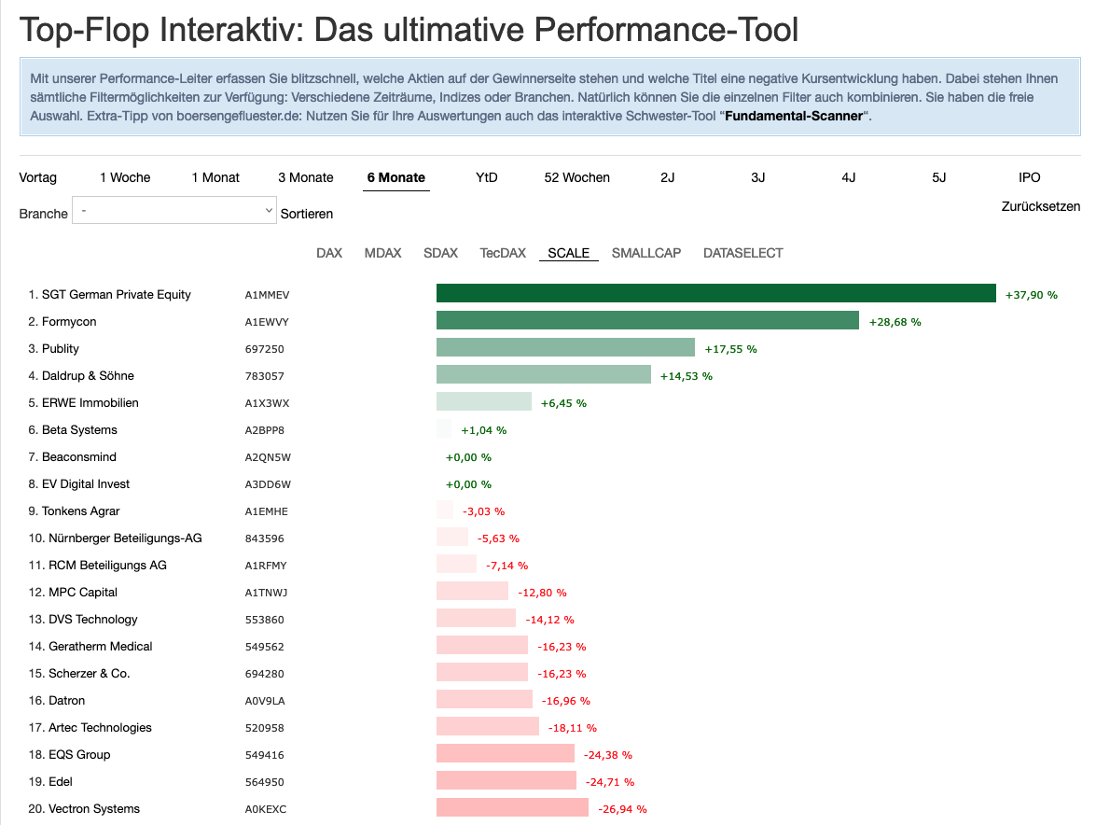Image resolution: width=1096 pixels, height=825 pixels.
Task: Open the Beaconsmind stock entry
Action: [x=79, y=456]
